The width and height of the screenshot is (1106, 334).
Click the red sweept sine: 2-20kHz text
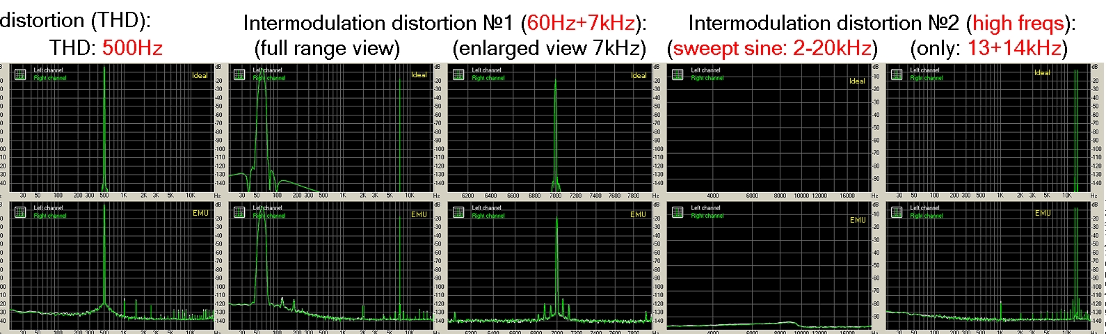click(x=772, y=48)
